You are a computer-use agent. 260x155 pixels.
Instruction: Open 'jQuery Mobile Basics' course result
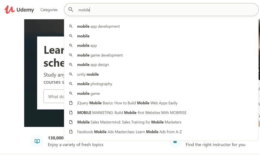161,103
